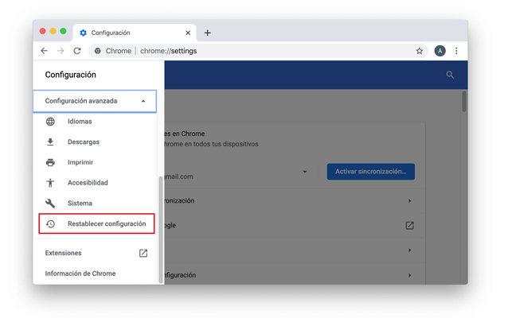Reload the page with the refresh icon

click(77, 51)
